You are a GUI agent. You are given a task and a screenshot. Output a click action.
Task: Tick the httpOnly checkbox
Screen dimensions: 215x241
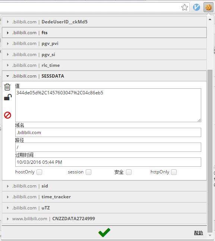click(x=174, y=172)
